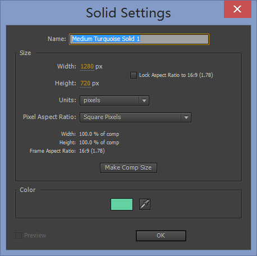
Task: Click the Make Comp Size button
Action: tap(128, 168)
